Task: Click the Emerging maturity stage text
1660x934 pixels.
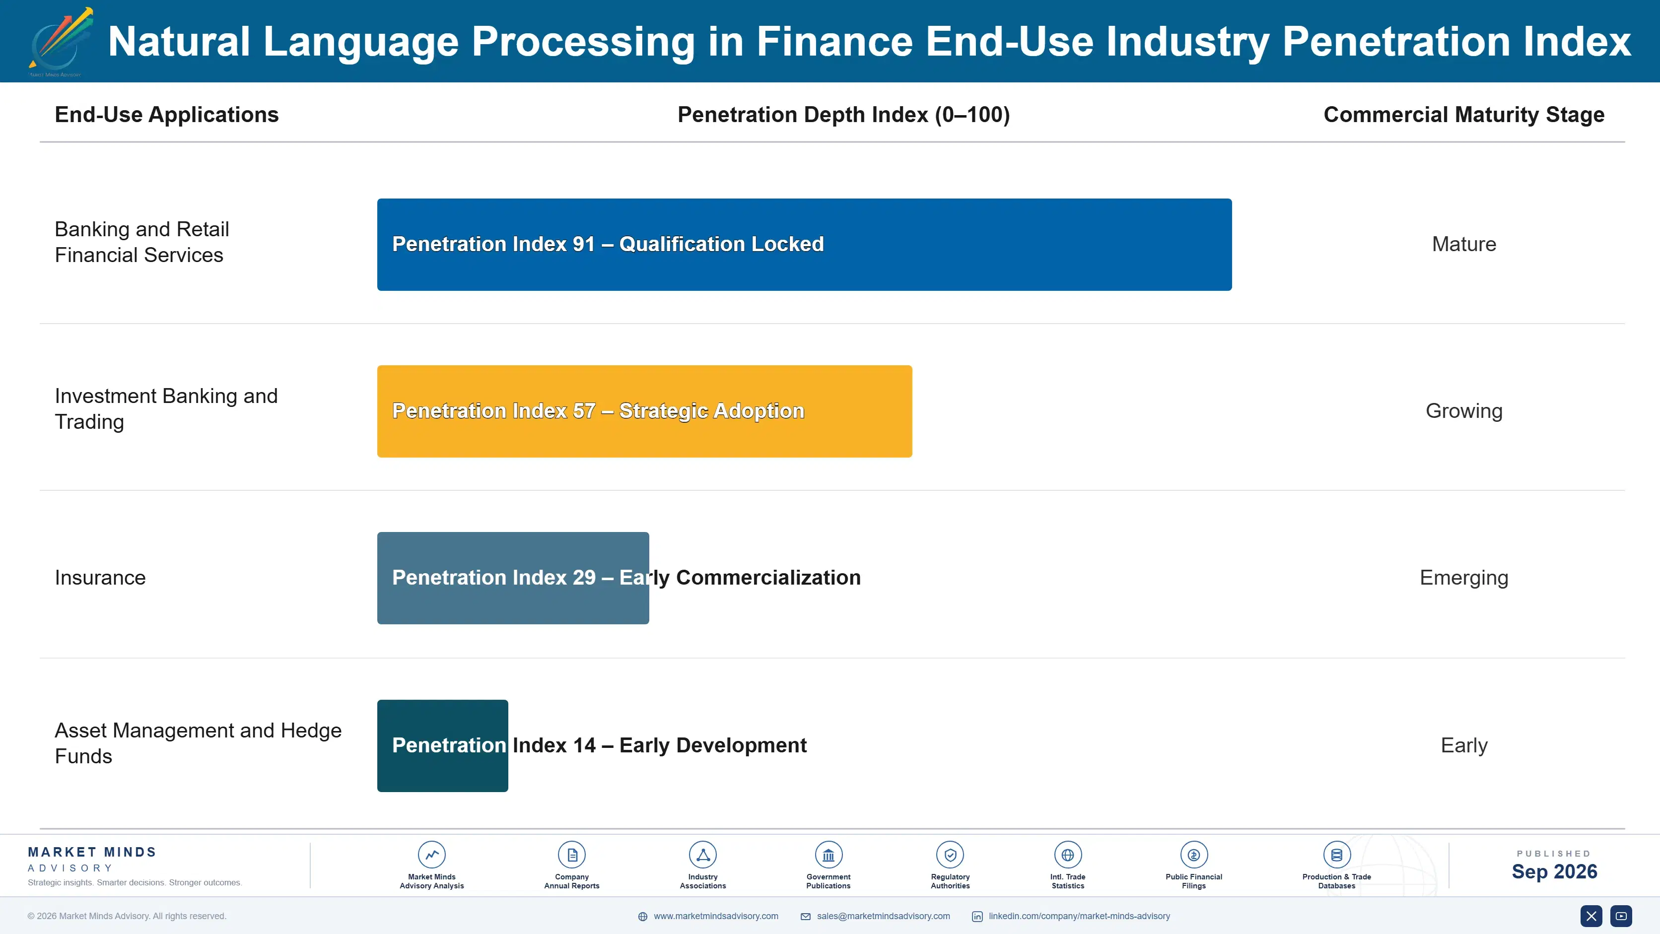Action: click(1464, 578)
